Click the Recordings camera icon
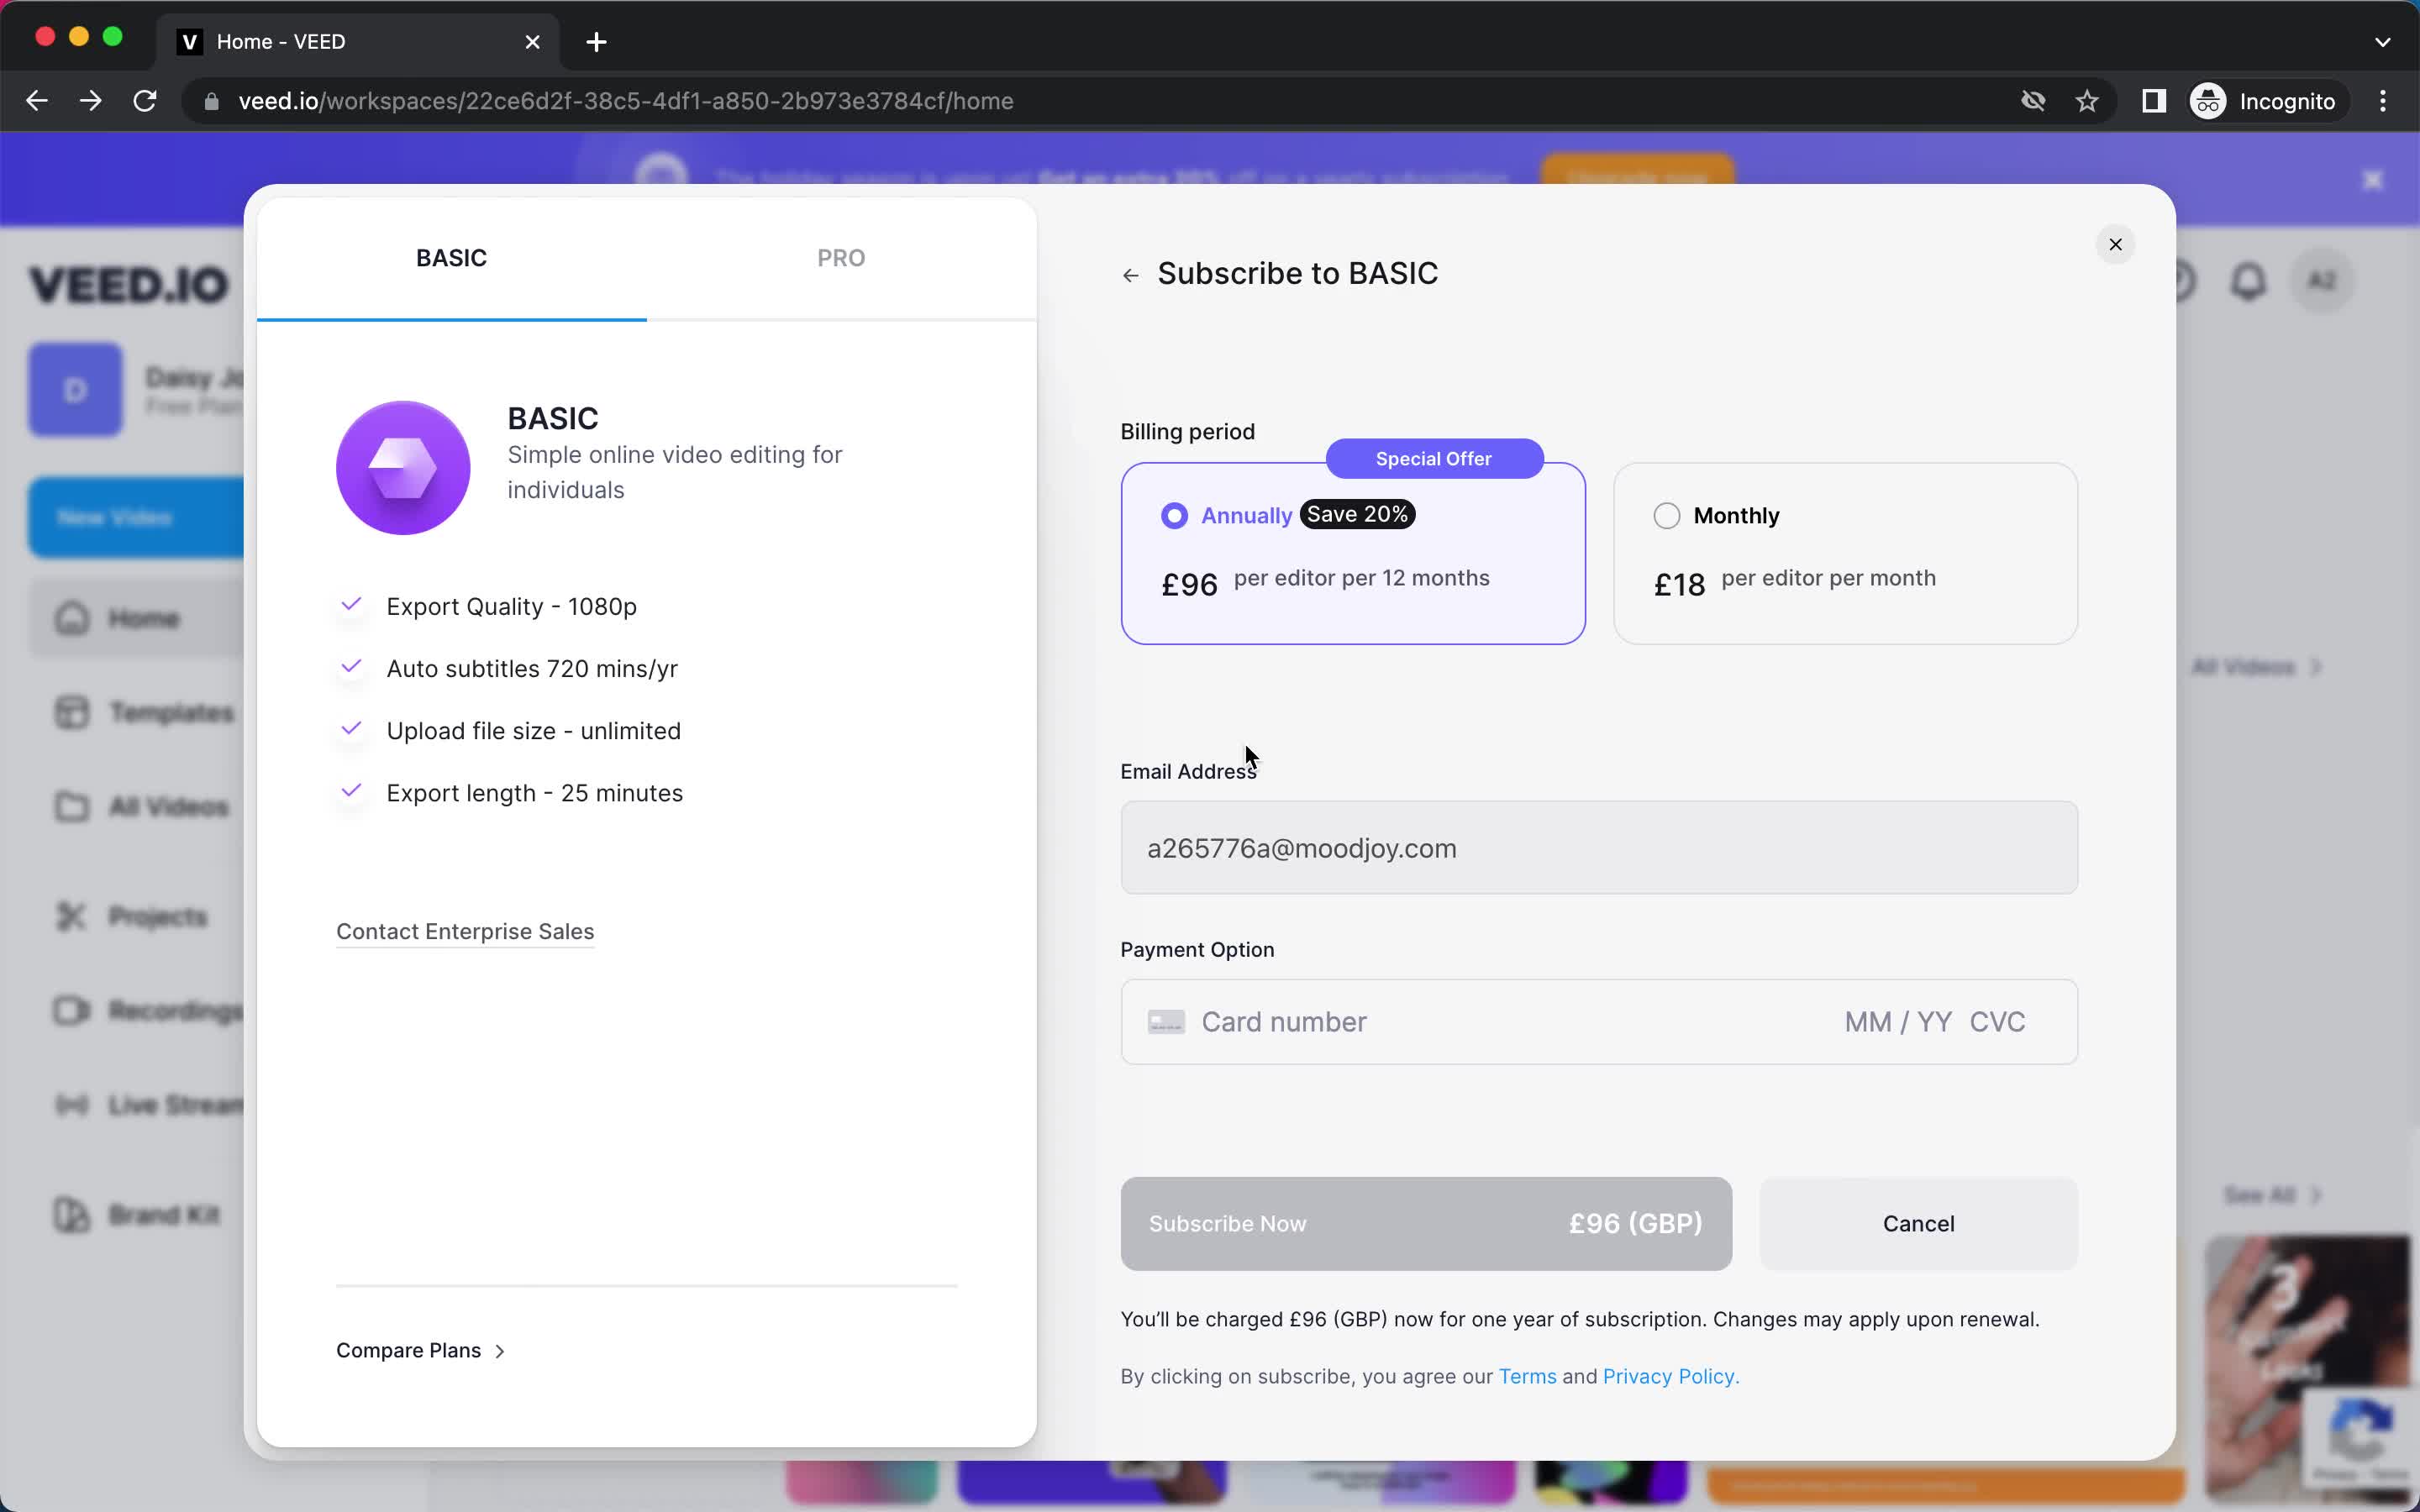This screenshot has width=2420, height=1512. point(72,1010)
